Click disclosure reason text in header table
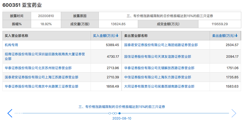 (170, 16)
